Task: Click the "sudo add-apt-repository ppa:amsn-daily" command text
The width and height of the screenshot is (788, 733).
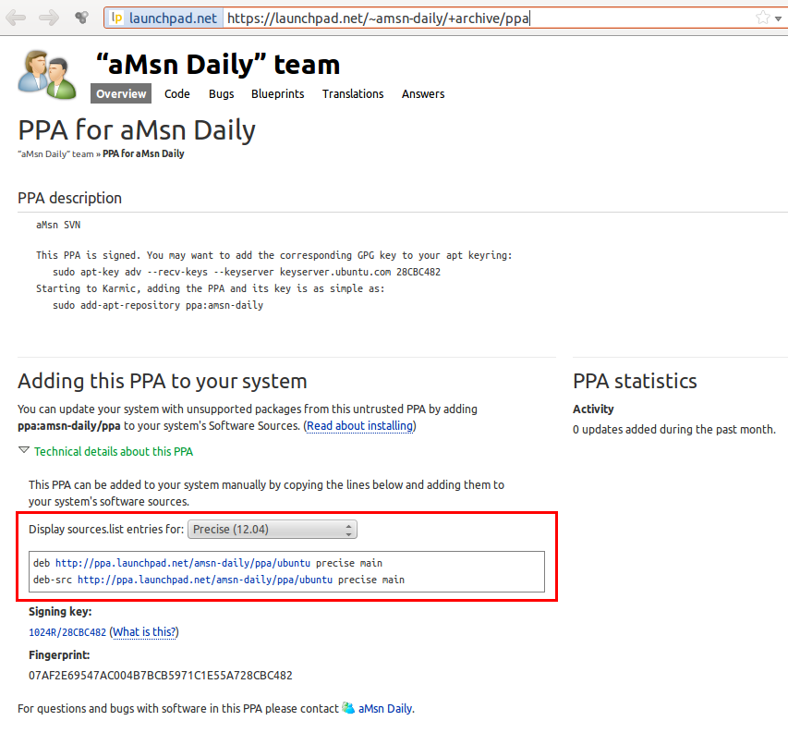Action: pos(158,305)
